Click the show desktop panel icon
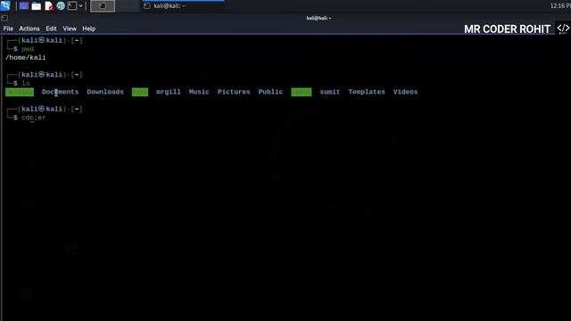 24,6
